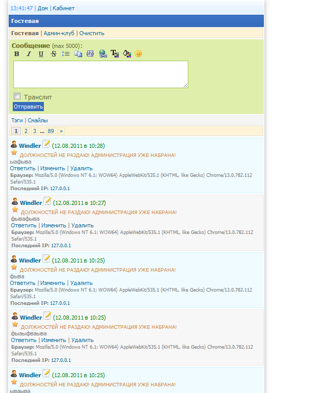Open Windler profile from 10:27 post
Image resolution: width=323 pixels, height=393 pixels.
point(31,203)
